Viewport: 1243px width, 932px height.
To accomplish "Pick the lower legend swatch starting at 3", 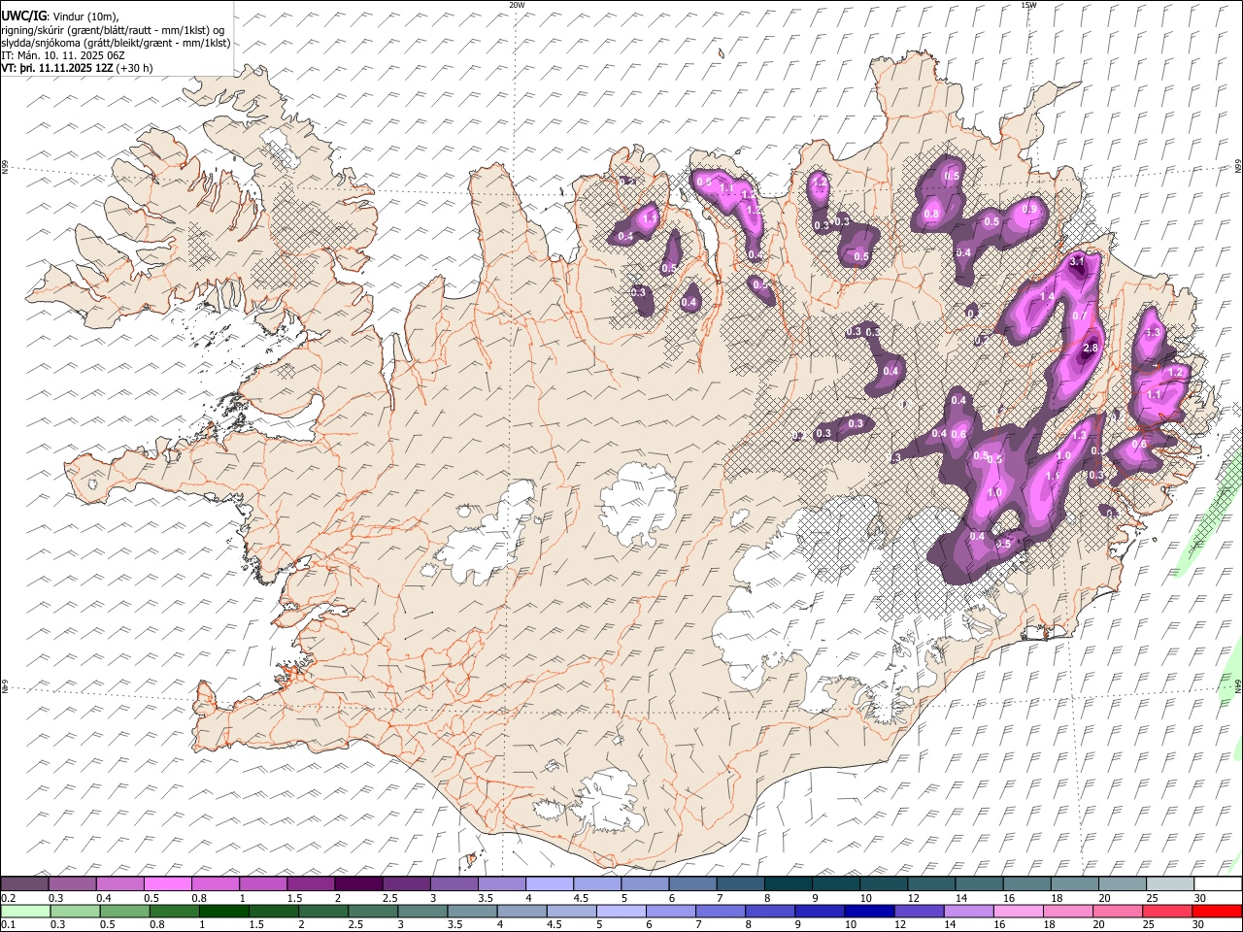I will [x=422, y=911].
